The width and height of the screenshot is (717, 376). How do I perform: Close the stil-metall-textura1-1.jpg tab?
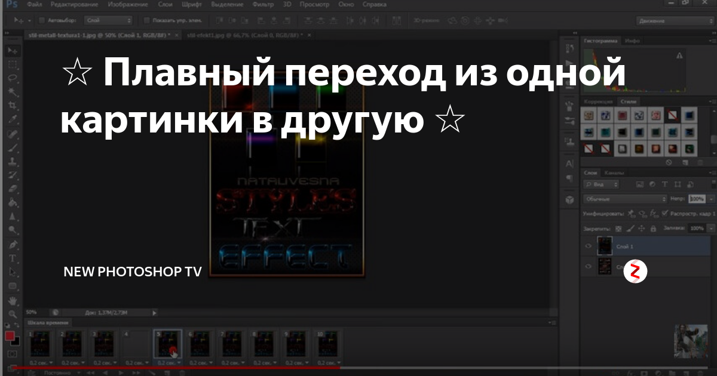click(177, 35)
